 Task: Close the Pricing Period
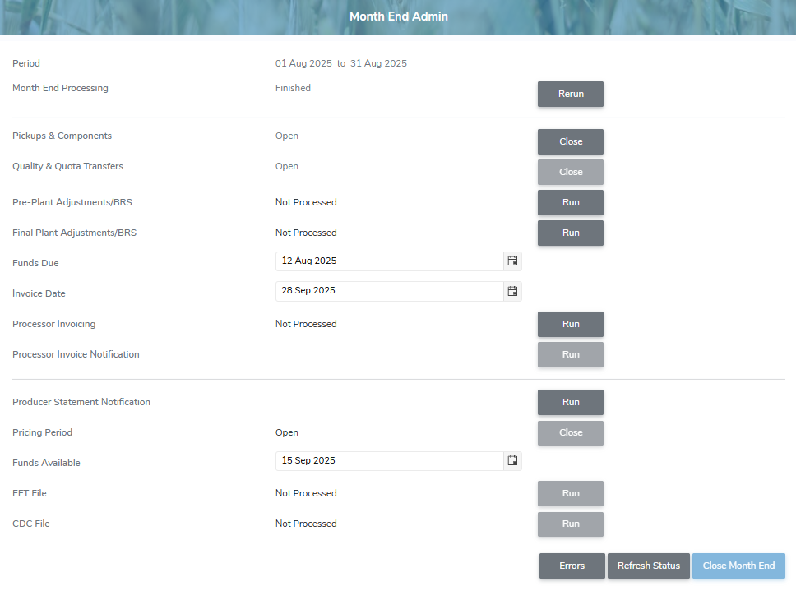click(x=570, y=432)
